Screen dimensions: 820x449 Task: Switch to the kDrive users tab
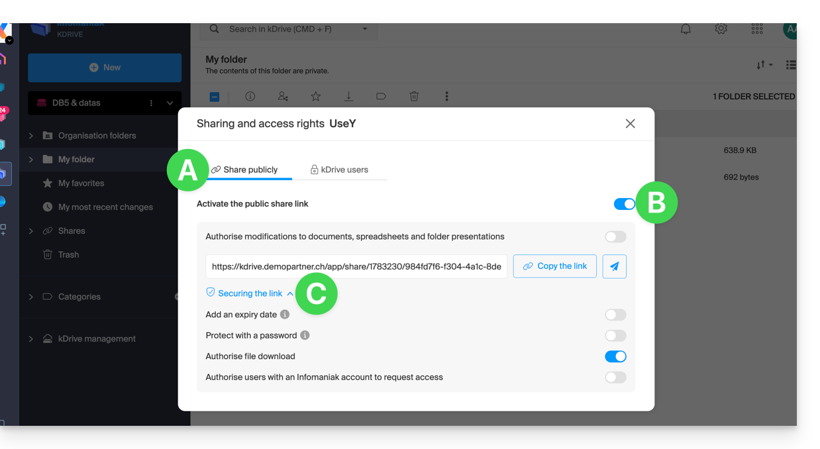(339, 170)
